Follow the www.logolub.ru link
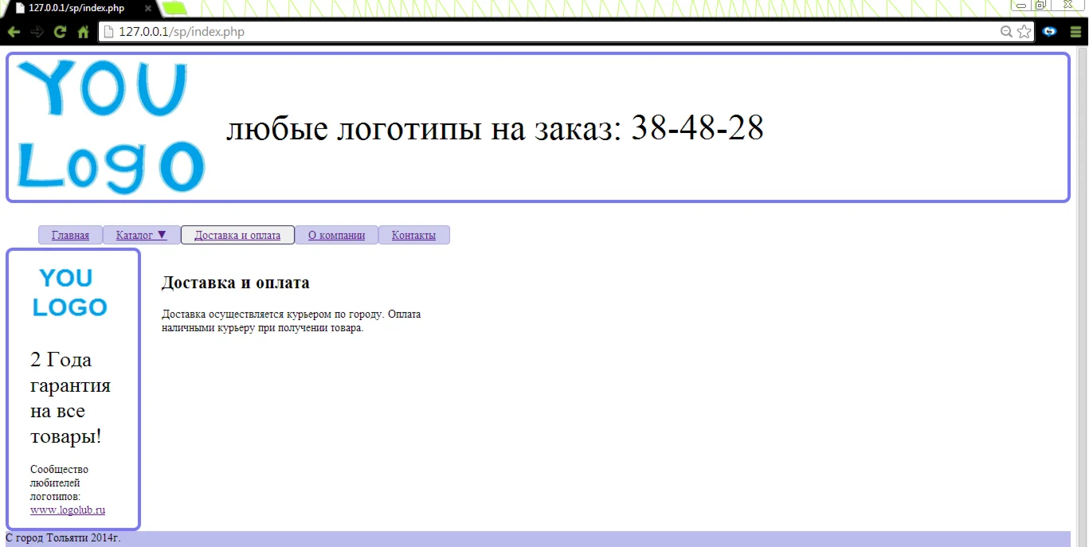The image size is (1089, 547). [x=68, y=510]
